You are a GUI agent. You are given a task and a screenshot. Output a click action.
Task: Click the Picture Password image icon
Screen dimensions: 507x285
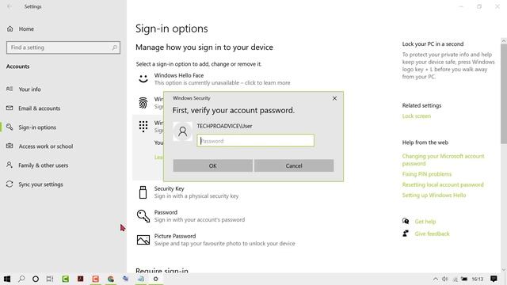143,240
